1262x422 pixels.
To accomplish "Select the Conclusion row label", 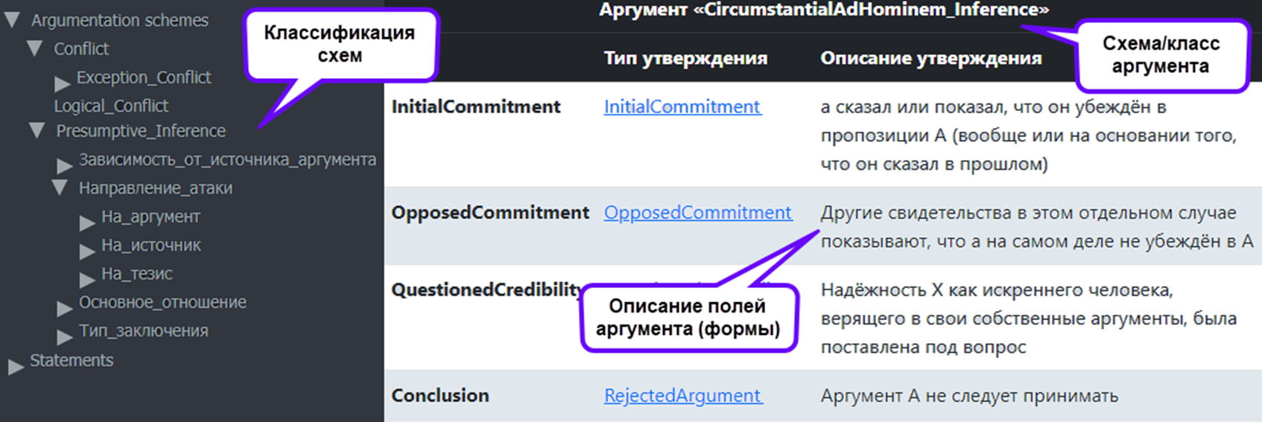I will (x=440, y=395).
